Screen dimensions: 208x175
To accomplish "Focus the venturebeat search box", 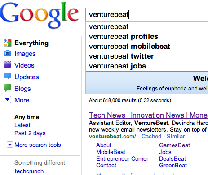I will [147, 15].
